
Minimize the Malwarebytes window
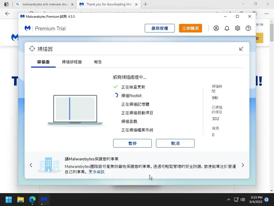click(x=225, y=16)
